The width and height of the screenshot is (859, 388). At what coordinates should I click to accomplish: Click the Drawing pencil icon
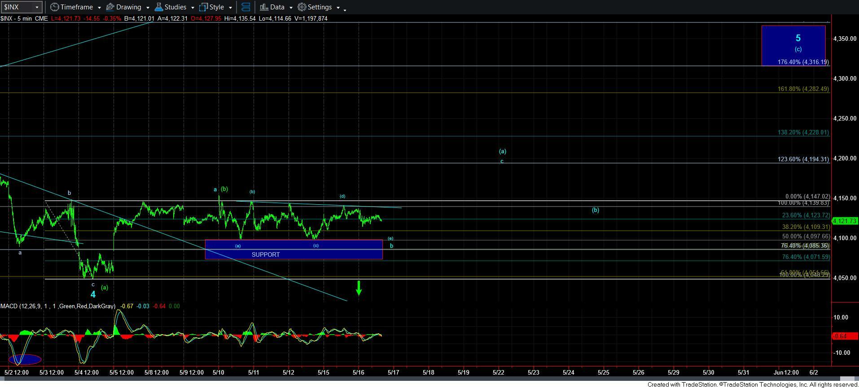[110, 7]
